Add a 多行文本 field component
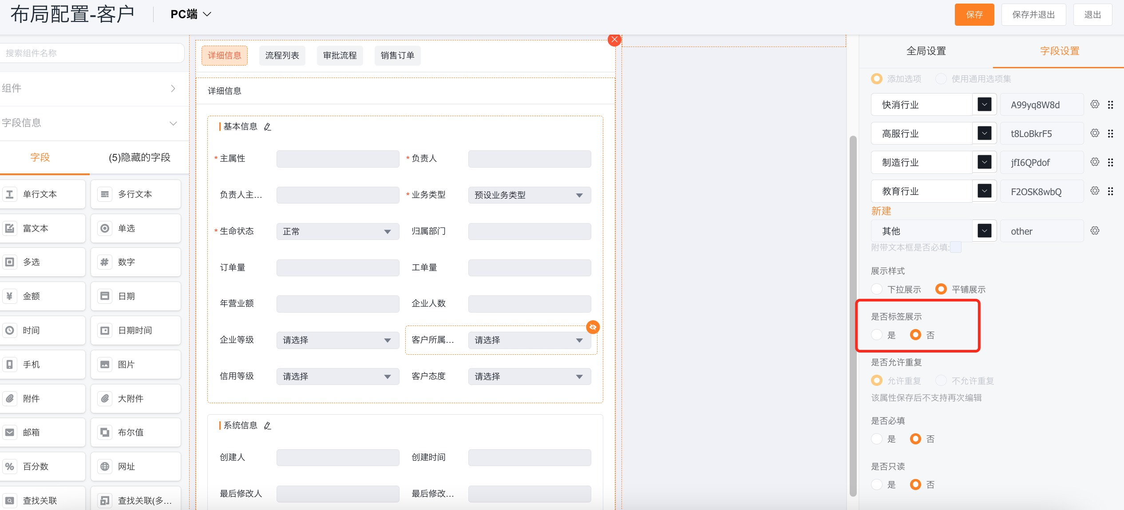Image resolution: width=1124 pixels, height=510 pixels. (x=136, y=194)
